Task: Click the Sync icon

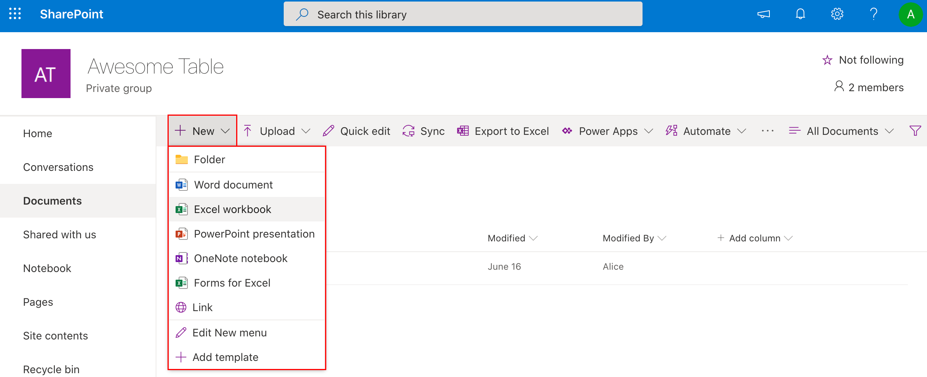Action: click(x=408, y=131)
